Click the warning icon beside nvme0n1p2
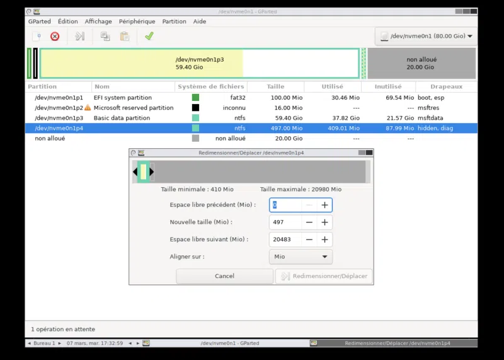Image resolution: width=504 pixels, height=360 pixels. [88, 108]
